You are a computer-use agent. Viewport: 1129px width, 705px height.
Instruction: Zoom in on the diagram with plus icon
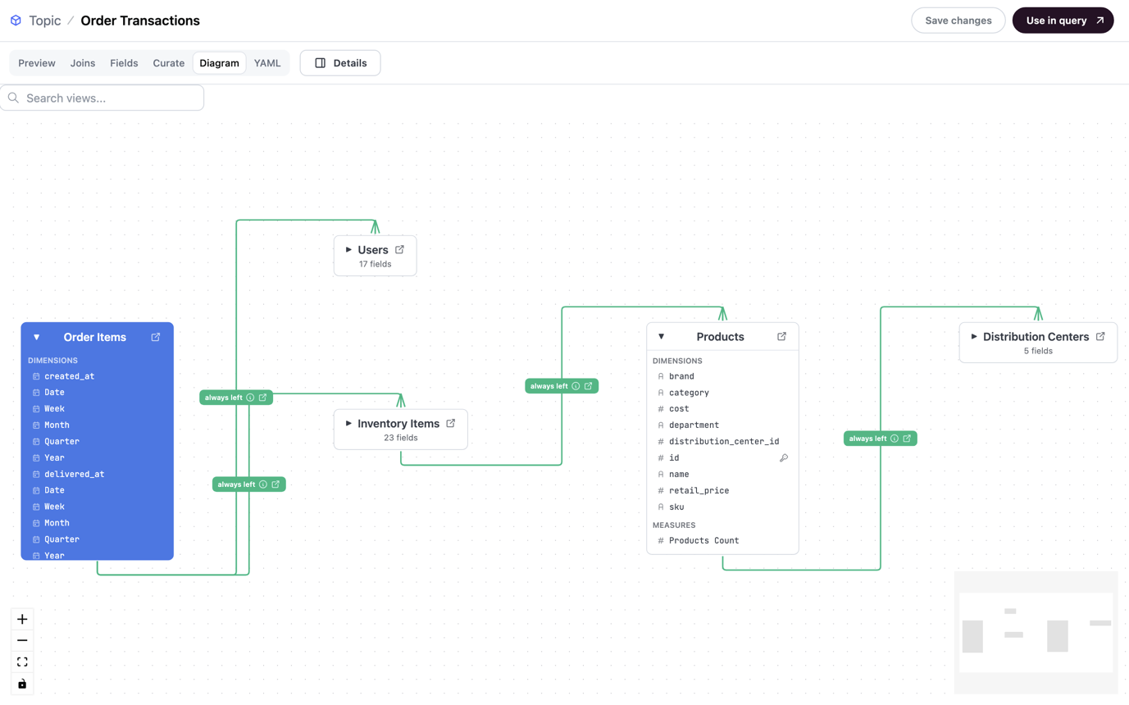click(22, 619)
